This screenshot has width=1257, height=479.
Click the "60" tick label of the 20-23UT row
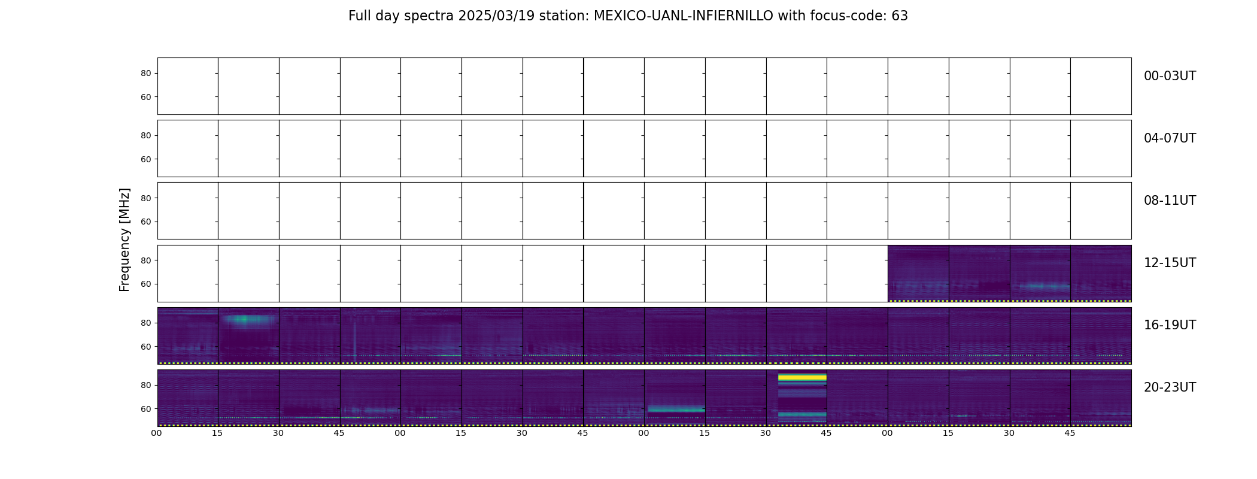coord(146,409)
